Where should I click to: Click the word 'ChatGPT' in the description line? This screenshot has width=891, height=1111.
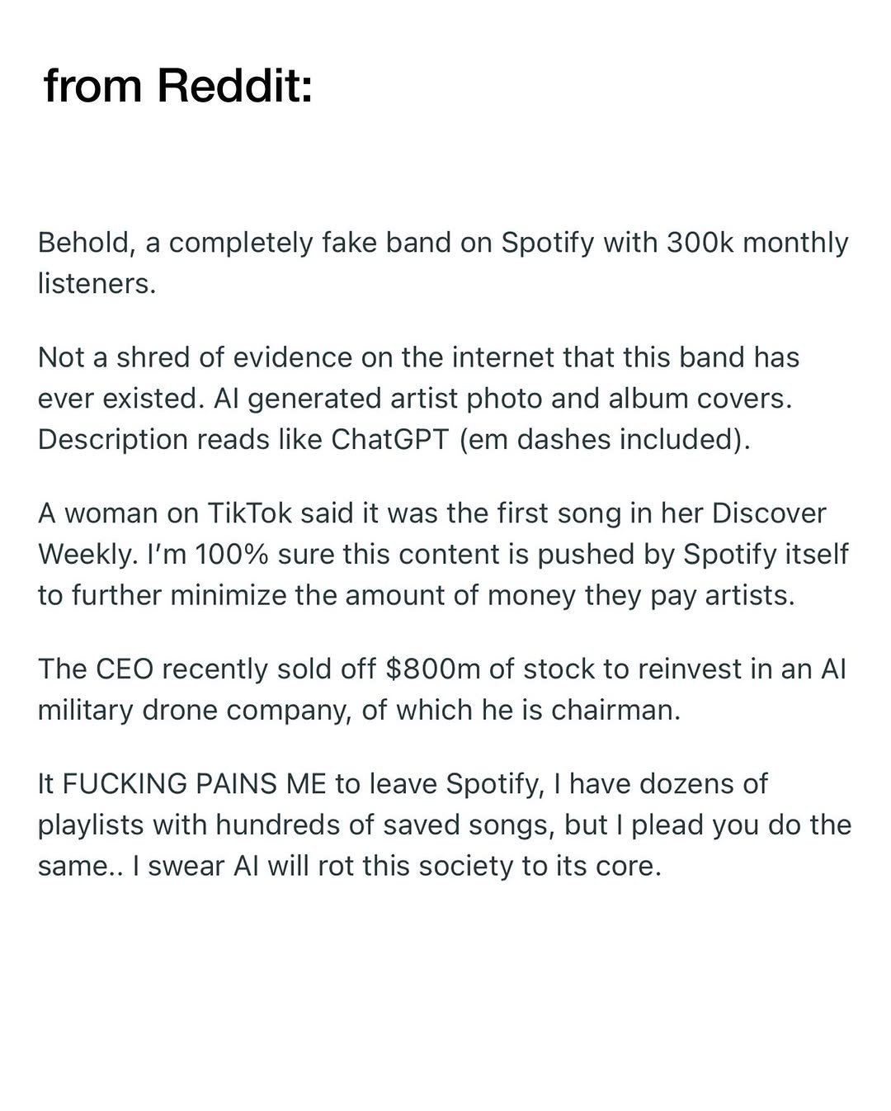pos(389,439)
